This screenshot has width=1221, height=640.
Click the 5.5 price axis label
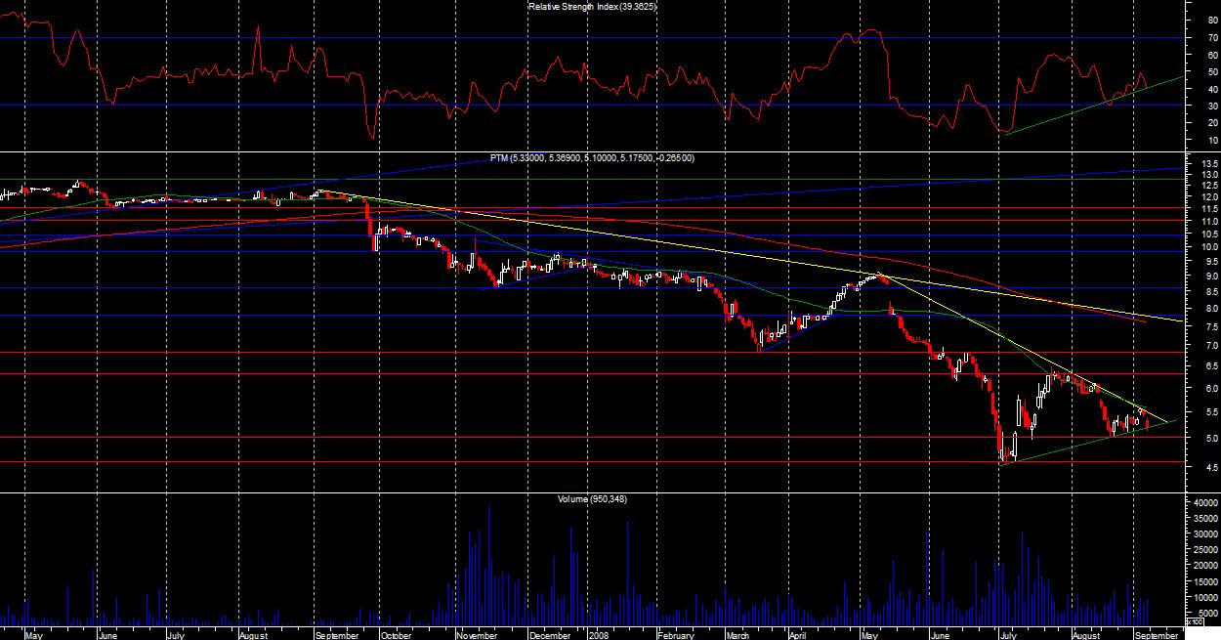[x=1211, y=411]
